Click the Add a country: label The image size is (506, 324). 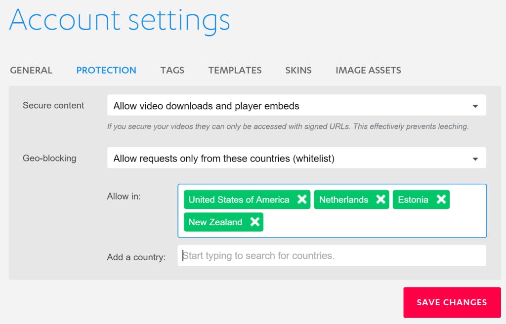click(136, 257)
